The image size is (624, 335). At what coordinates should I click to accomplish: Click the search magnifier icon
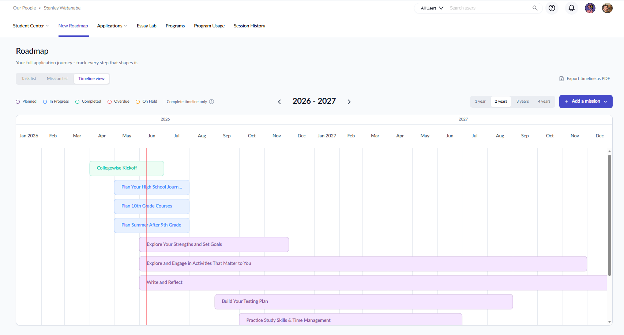click(x=535, y=8)
